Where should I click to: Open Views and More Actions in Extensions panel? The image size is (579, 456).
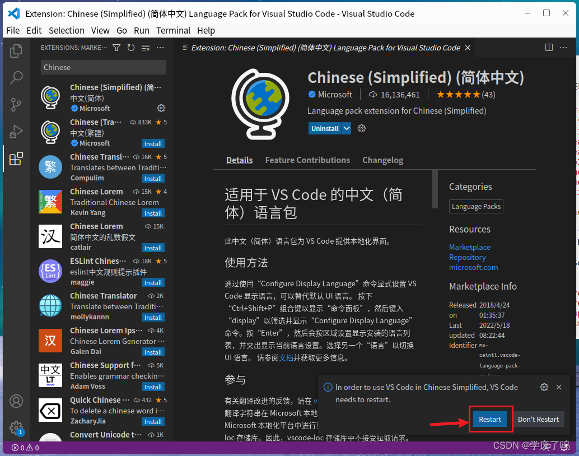click(x=160, y=48)
